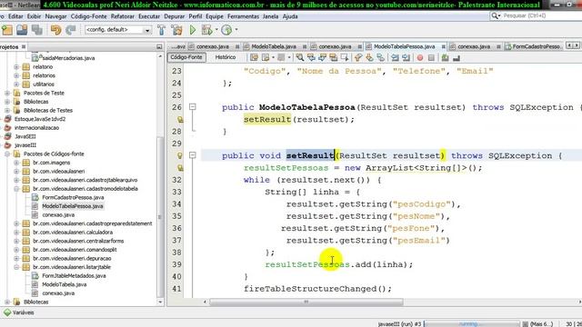Click the Last Edit icon in the editor toolbar
The width and height of the screenshot is (582, 327).
coord(254,58)
